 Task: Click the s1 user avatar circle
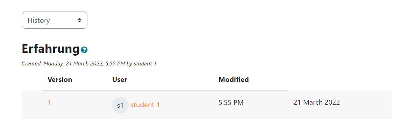[120, 105]
